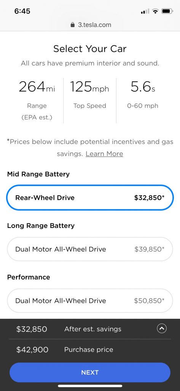Tap the NEXT button
The width and height of the screenshot is (180, 391).
[90, 372]
